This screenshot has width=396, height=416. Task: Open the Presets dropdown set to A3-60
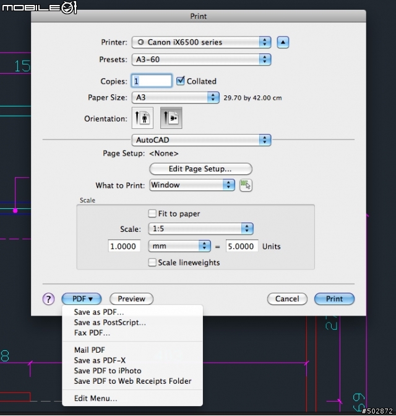pos(201,60)
